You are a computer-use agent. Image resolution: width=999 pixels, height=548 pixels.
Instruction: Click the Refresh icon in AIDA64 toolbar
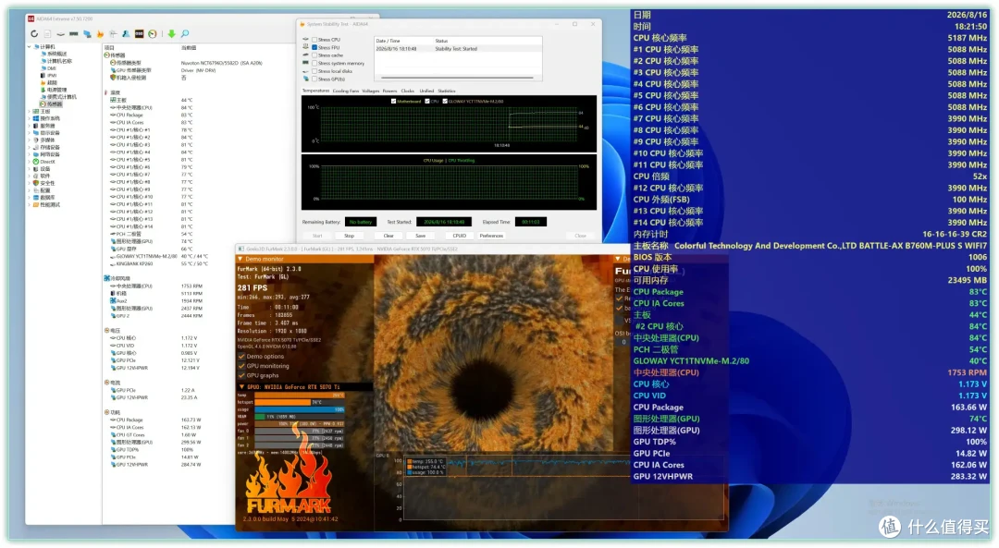click(x=34, y=34)
